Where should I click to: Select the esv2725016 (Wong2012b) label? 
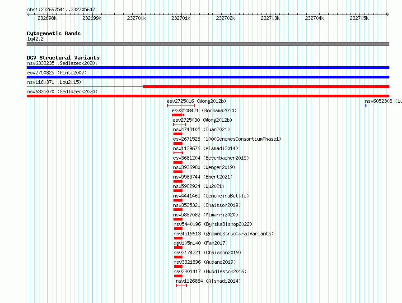tap(196, 101)
